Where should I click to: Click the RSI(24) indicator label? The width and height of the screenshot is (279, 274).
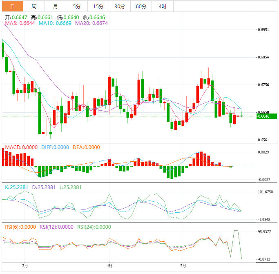pyautogui.click(x=94, y=227)
